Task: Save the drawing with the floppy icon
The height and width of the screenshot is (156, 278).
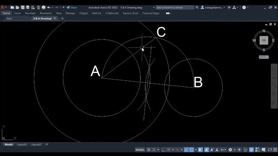Action: [23, 7]
